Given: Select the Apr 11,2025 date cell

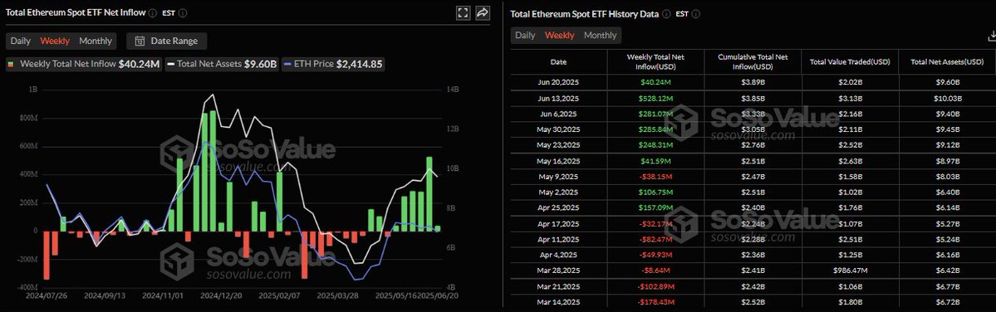Looking at the screenshot, I should [558, 239].
